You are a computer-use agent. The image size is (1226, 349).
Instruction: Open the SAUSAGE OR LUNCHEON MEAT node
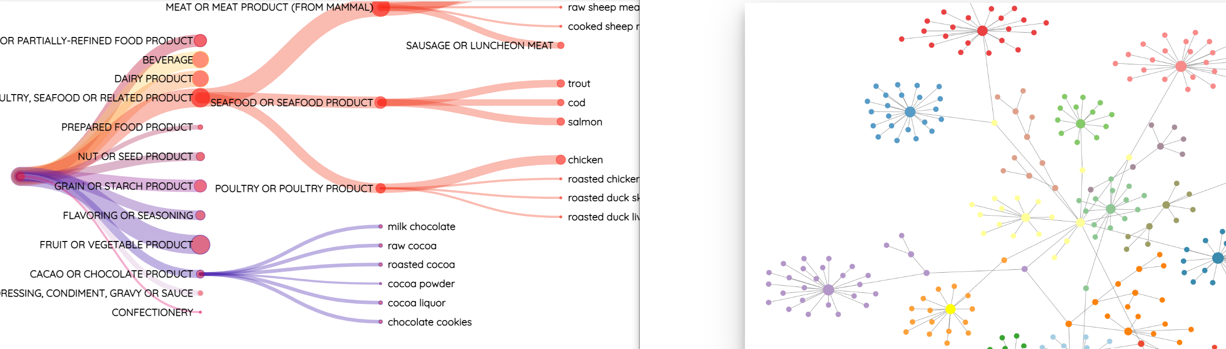(560, 46)
